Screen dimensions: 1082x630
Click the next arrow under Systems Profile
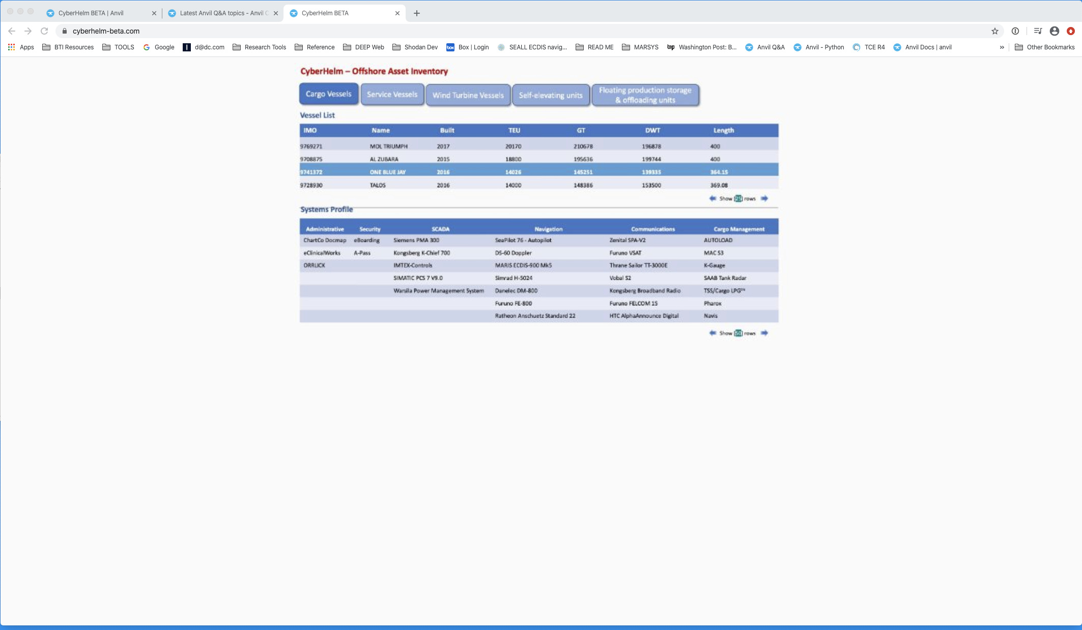pyautogui.click(x=764, y=333)
